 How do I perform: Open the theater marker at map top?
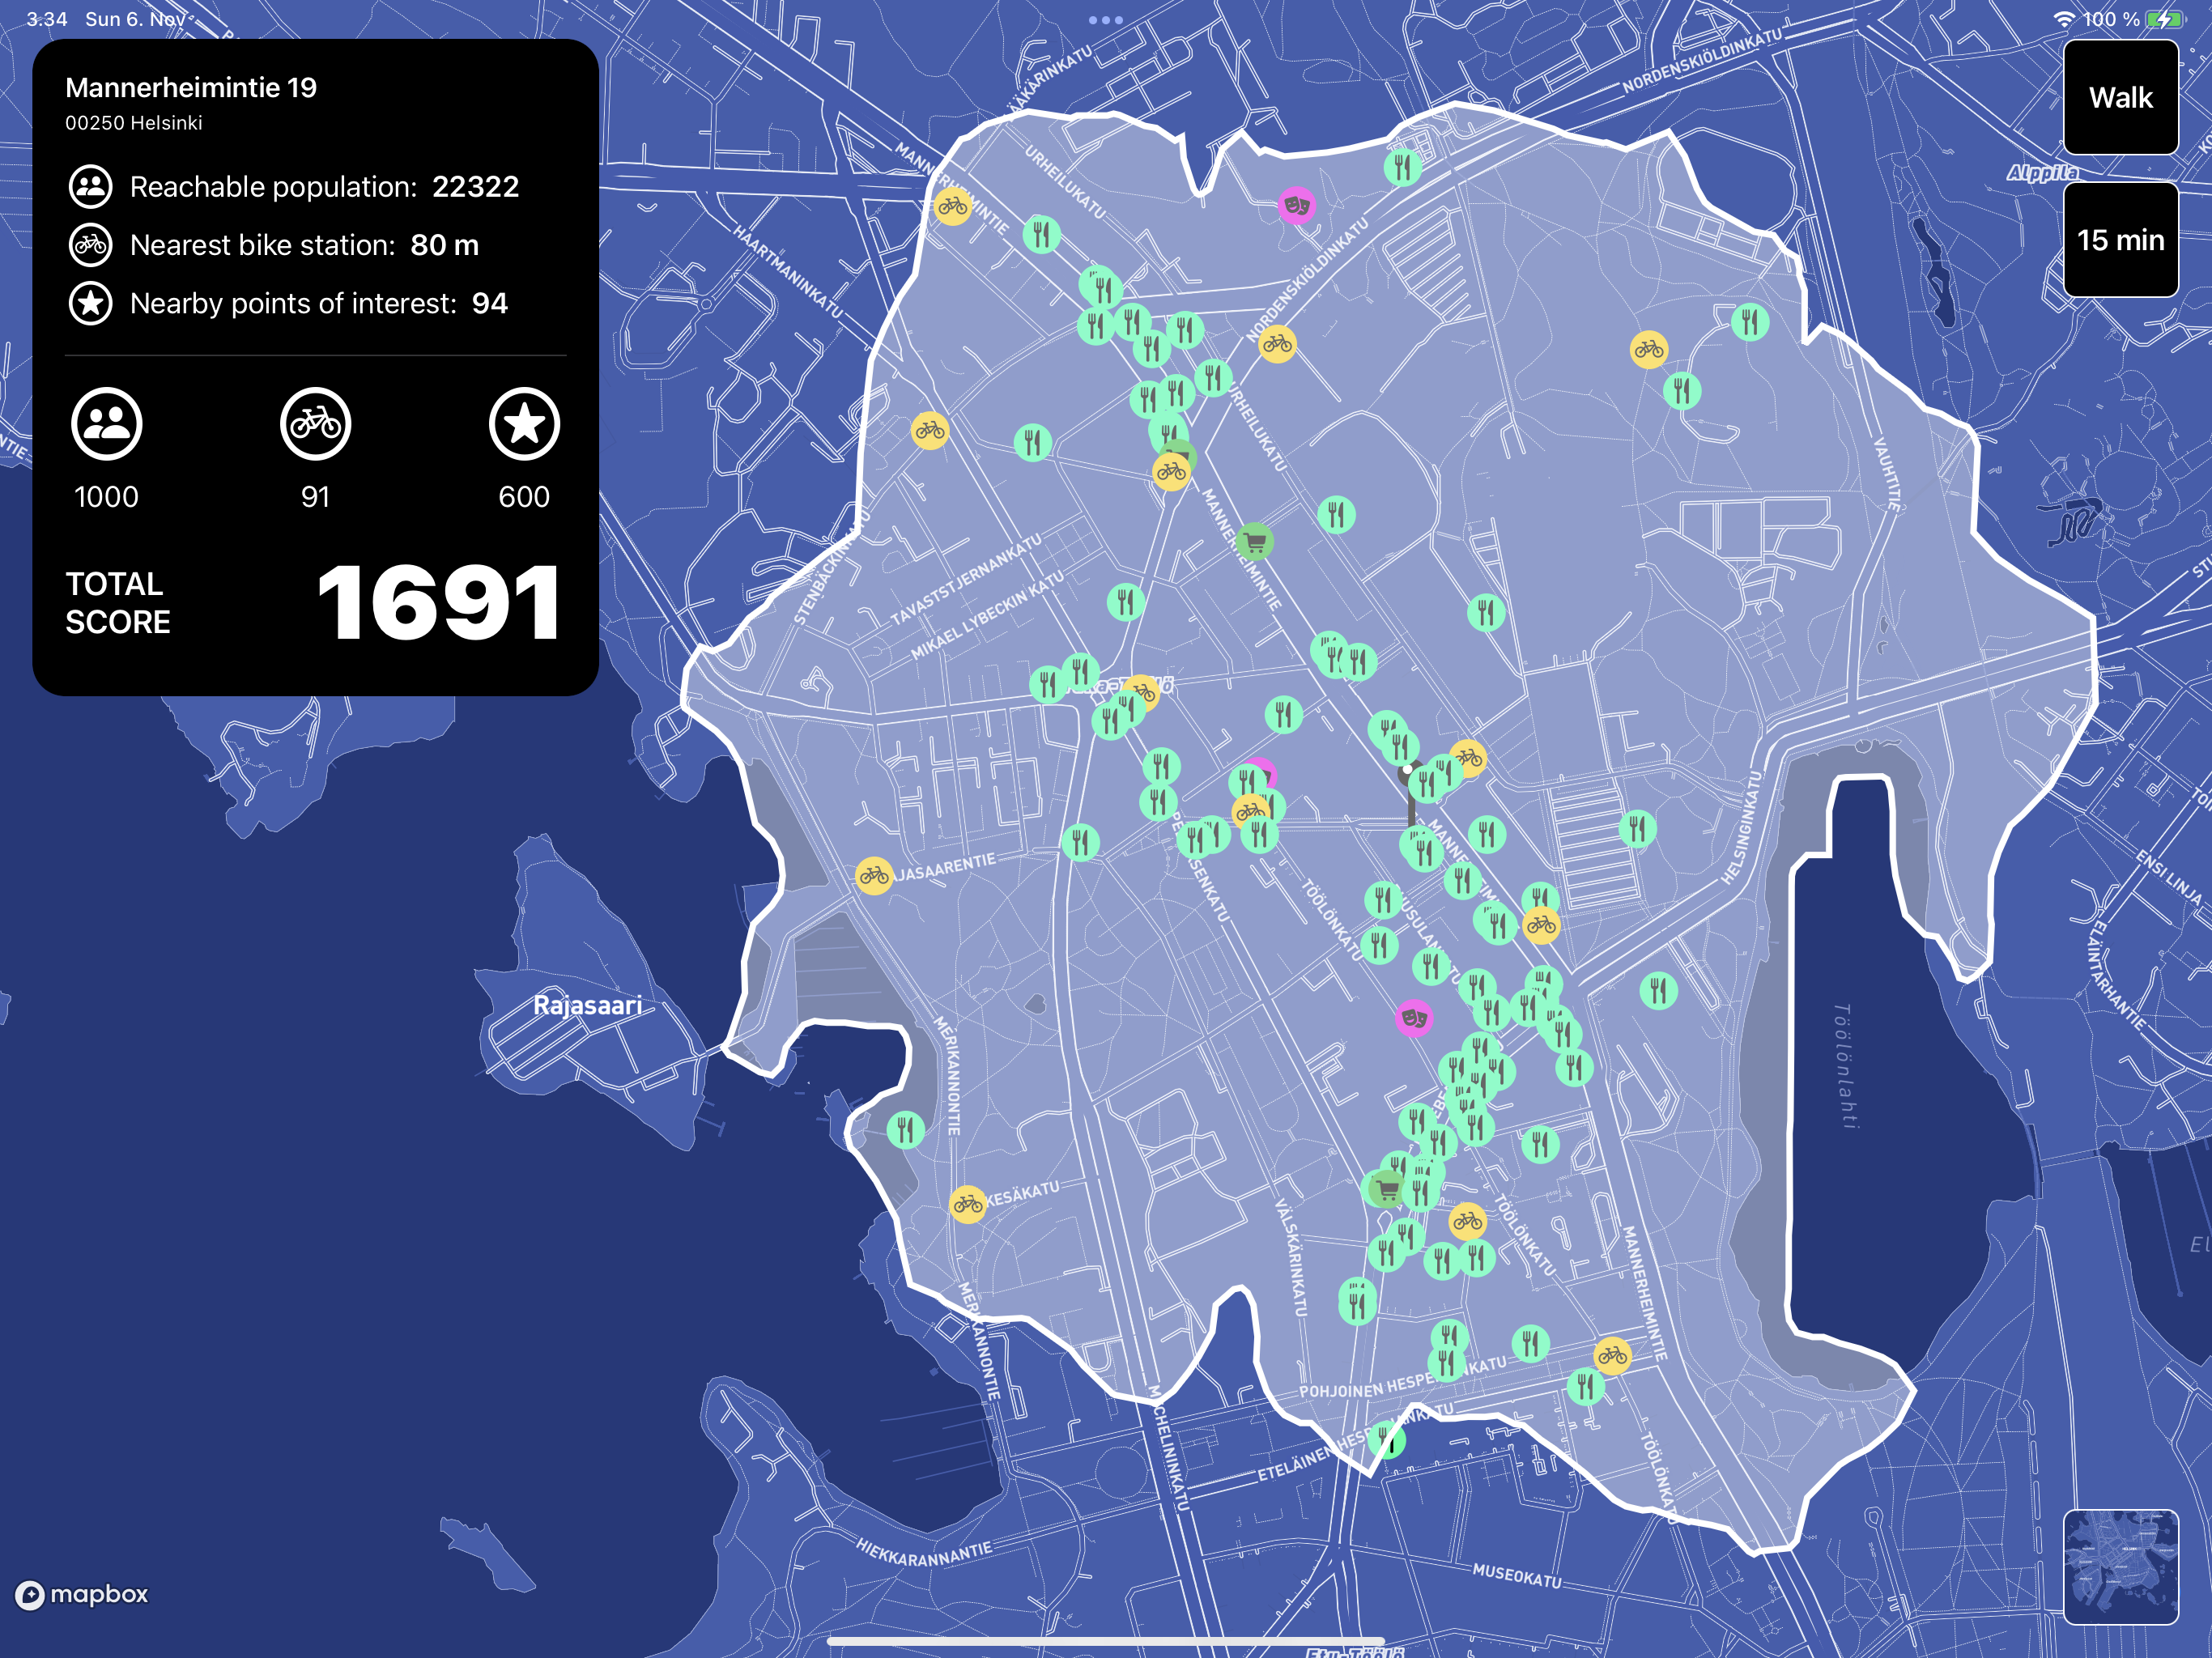1296,205
